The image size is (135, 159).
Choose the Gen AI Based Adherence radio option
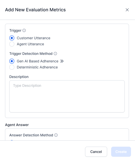(x=12, y=61)
